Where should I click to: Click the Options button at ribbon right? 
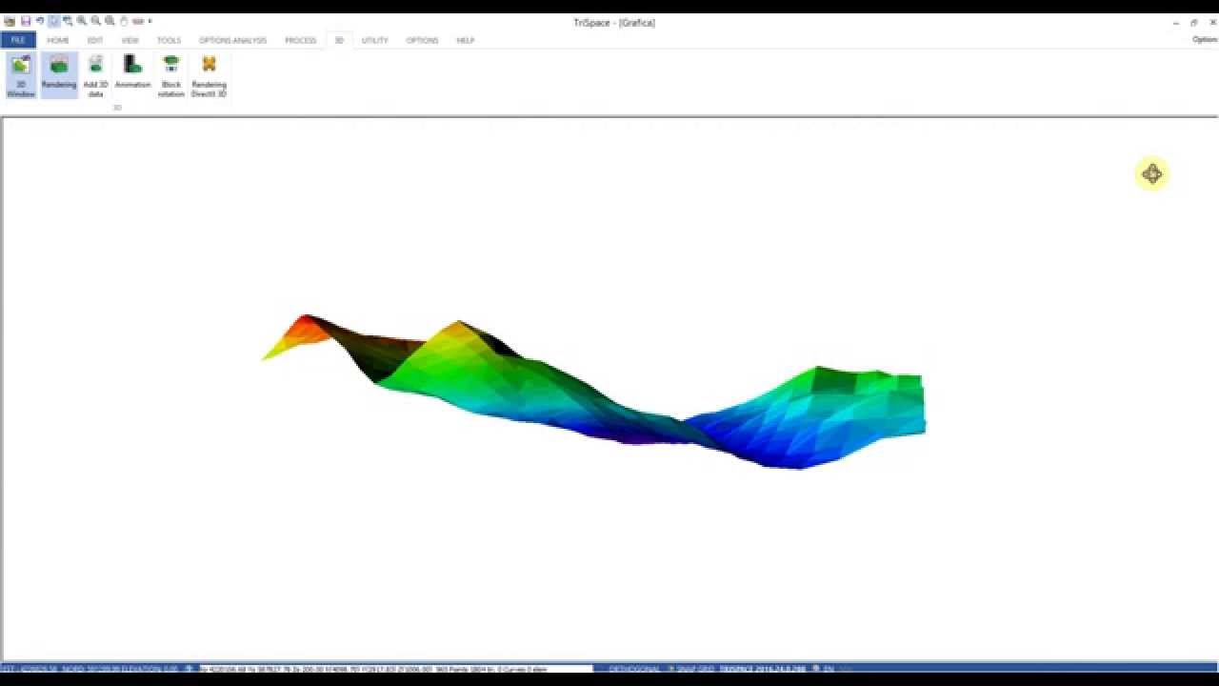(1205, 40)
